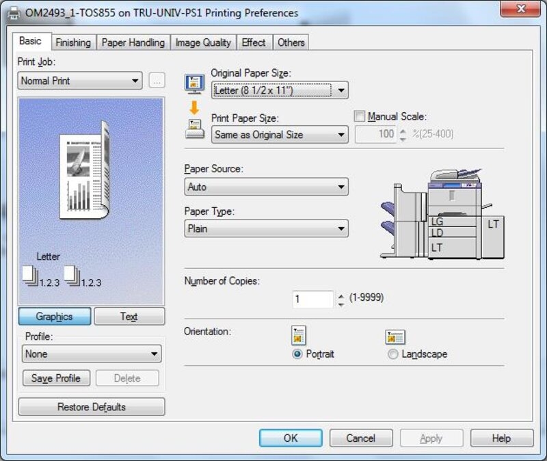Switch preview to Graphics mode

click(x=55, y=317)
